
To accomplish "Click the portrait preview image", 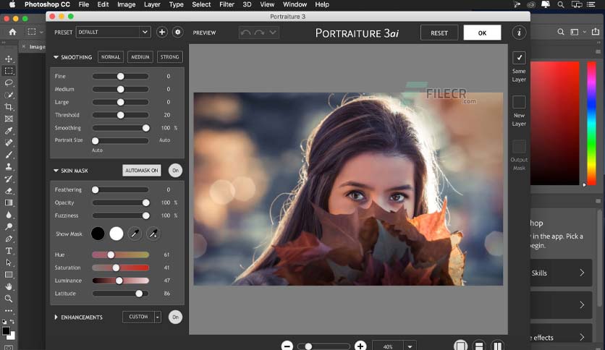I will coord(348,189).
